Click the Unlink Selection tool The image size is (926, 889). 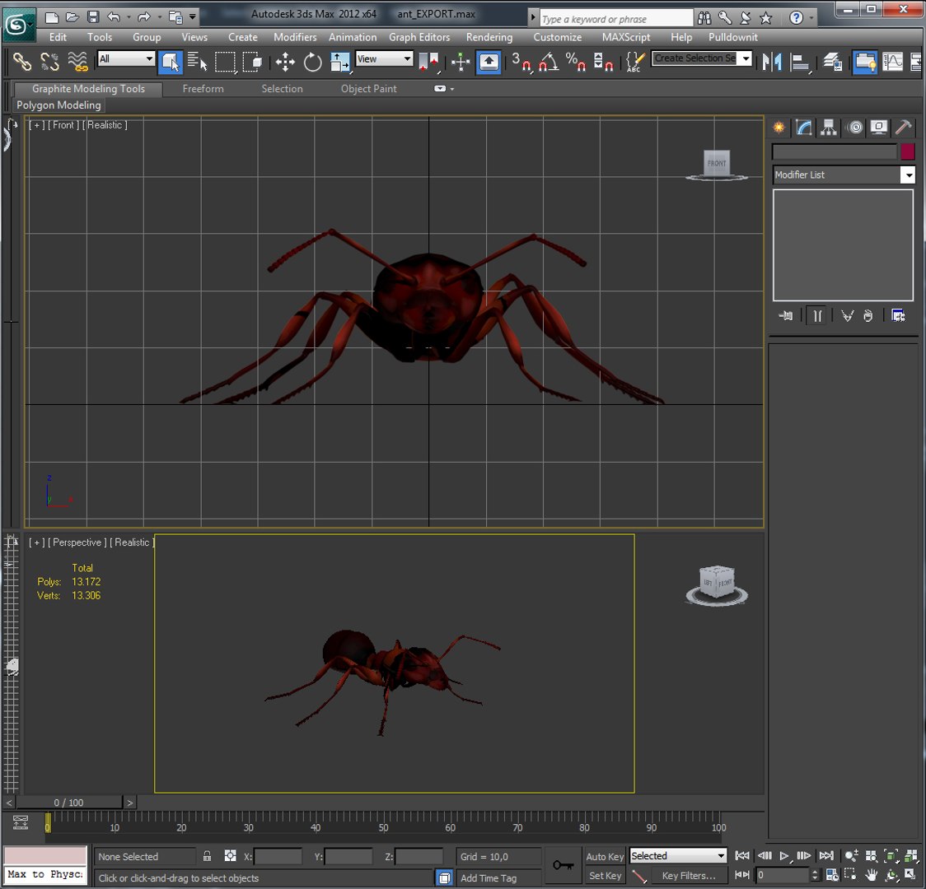click(x=49, y=62)
